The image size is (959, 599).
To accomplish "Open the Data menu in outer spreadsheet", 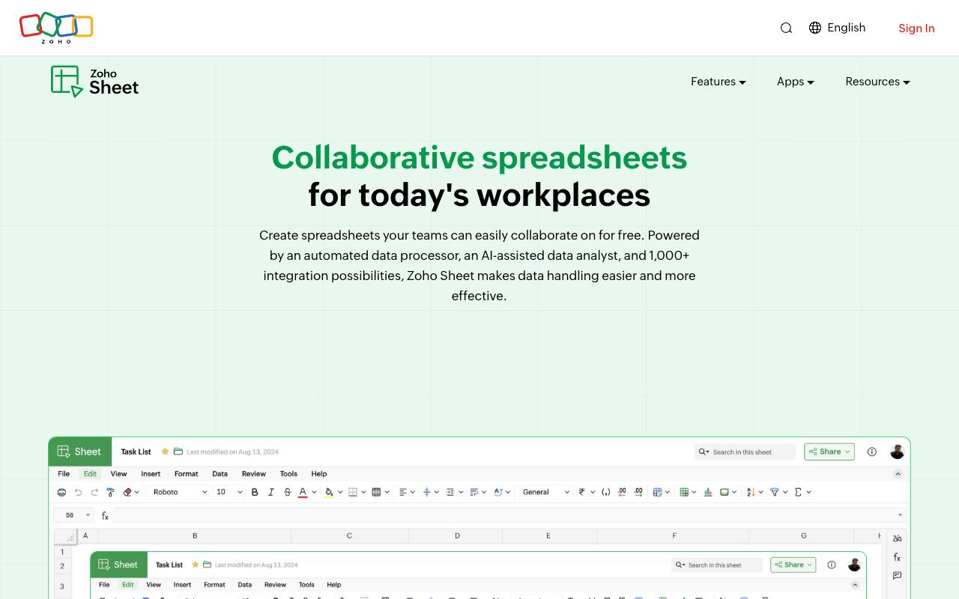I will pyautogui.click(x=220, y=474).
